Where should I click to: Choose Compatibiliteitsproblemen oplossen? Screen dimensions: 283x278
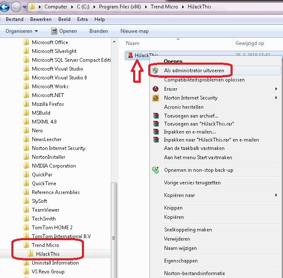click(x=204, y=80)
